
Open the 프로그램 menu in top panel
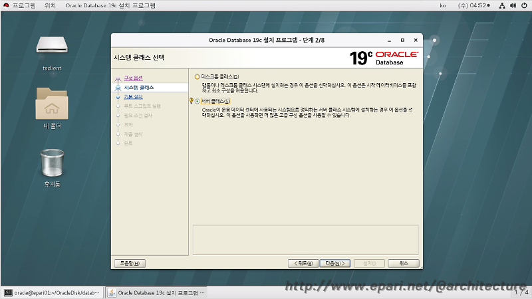click(24, 5)
